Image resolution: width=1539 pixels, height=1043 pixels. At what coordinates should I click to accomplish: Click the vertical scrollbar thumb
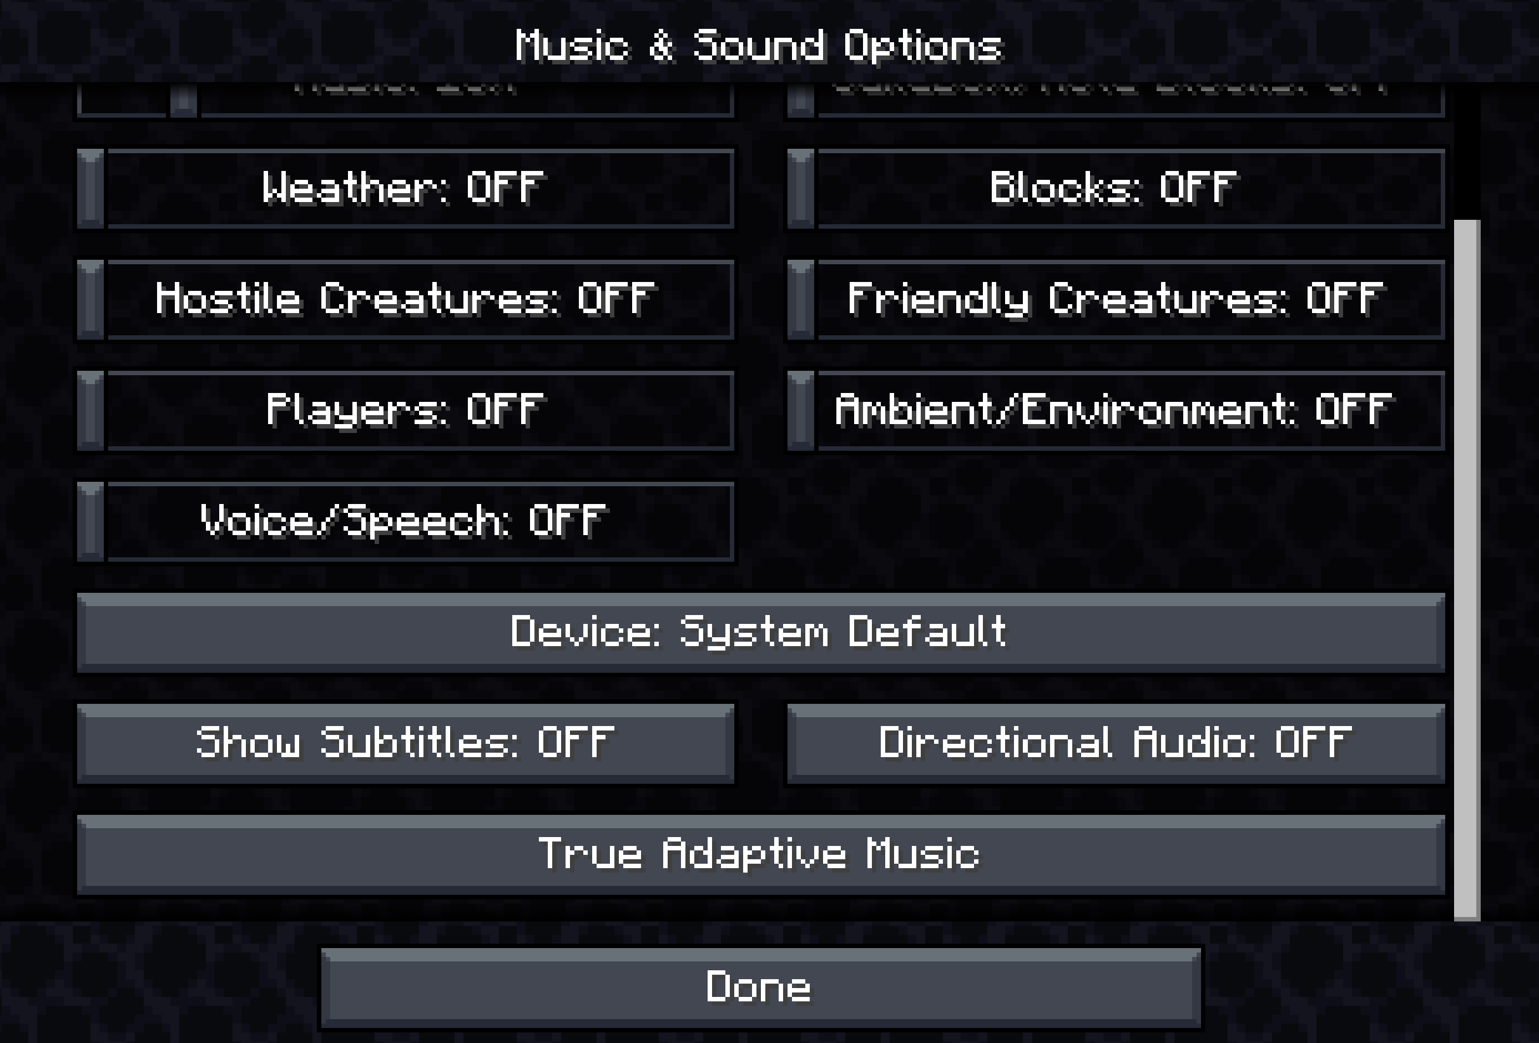point(1467,570)
